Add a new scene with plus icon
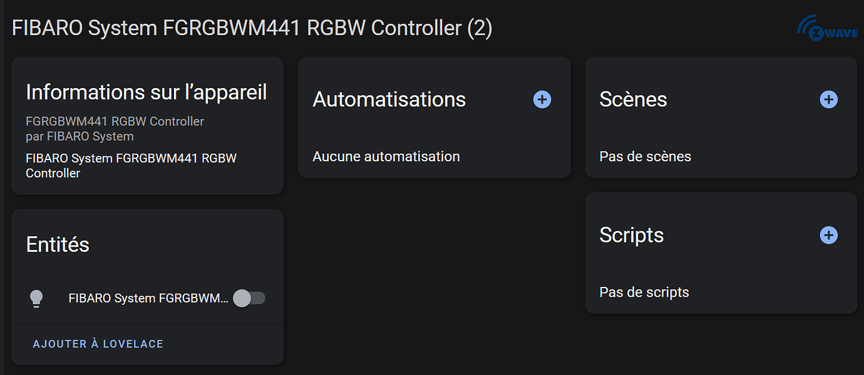 tap(828, 99)
